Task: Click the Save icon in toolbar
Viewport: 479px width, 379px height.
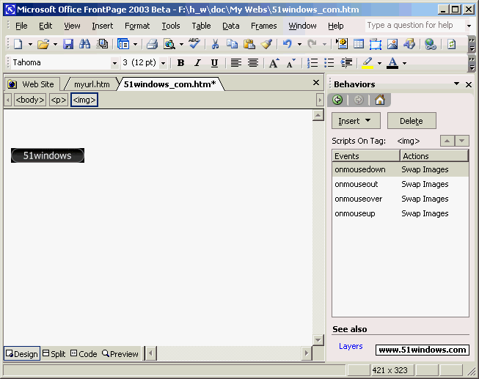Action: pos(68,45)
